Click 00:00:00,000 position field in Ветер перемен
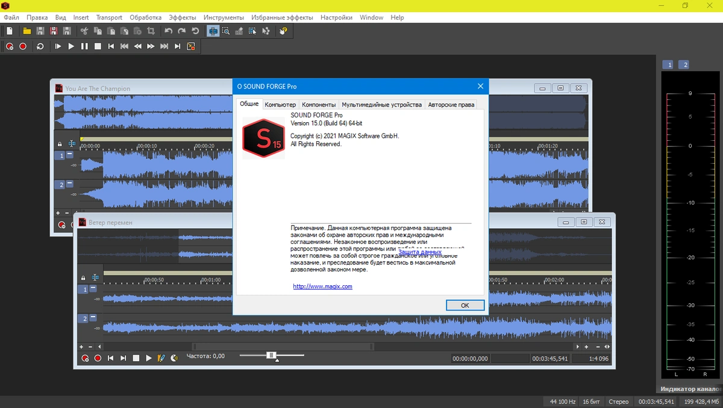 pyautogui.click(x=470, y=359)
